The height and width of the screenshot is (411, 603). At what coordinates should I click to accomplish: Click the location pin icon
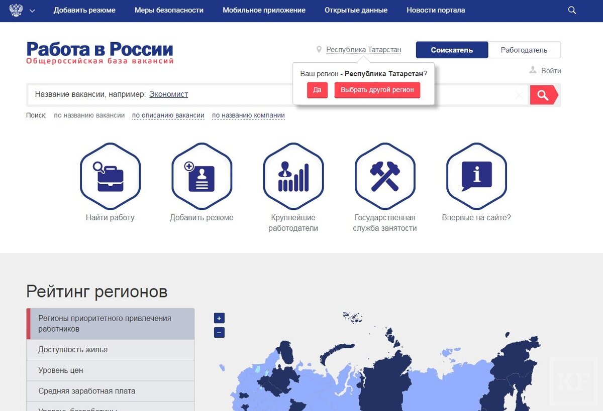coord(319,50)
